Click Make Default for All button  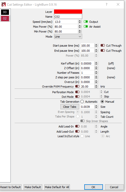[57, 187]
